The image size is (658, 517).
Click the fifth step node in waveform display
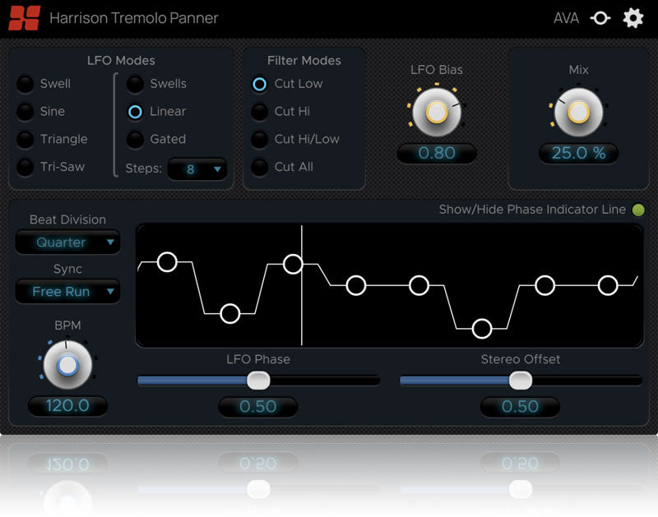(419, 285)
